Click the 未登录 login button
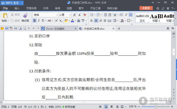Image resolution: width=177 pixels, height=109 pixels. 146,8
